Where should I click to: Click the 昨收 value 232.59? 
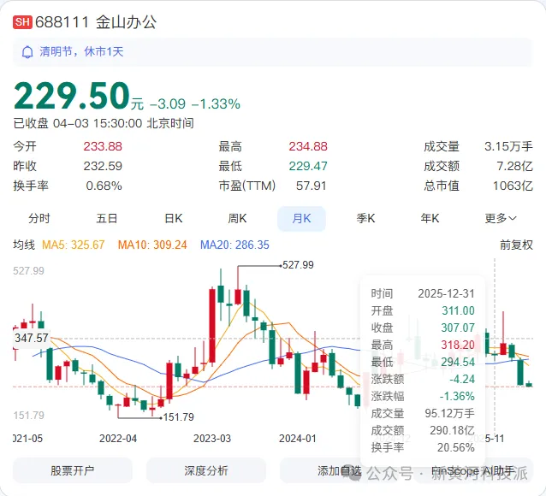[x=103, y=166]
